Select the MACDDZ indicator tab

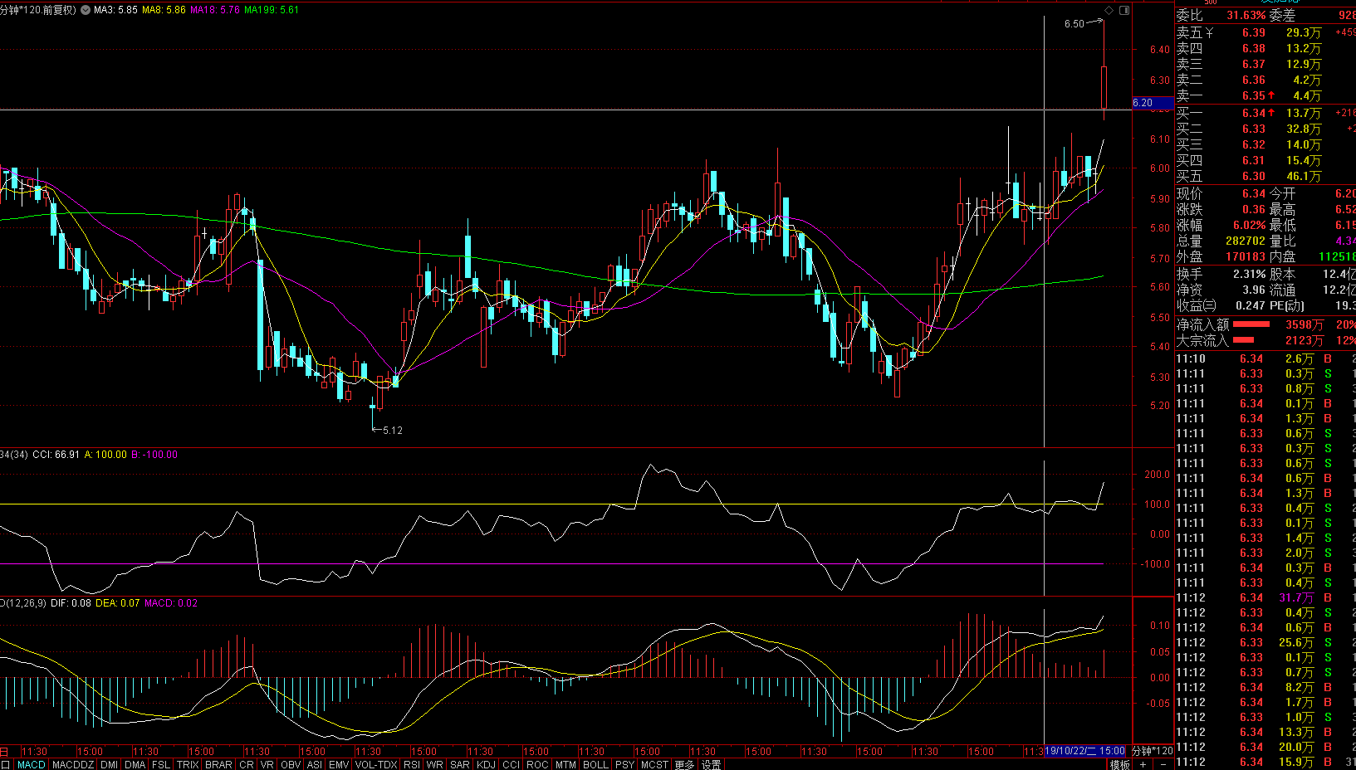73,764
